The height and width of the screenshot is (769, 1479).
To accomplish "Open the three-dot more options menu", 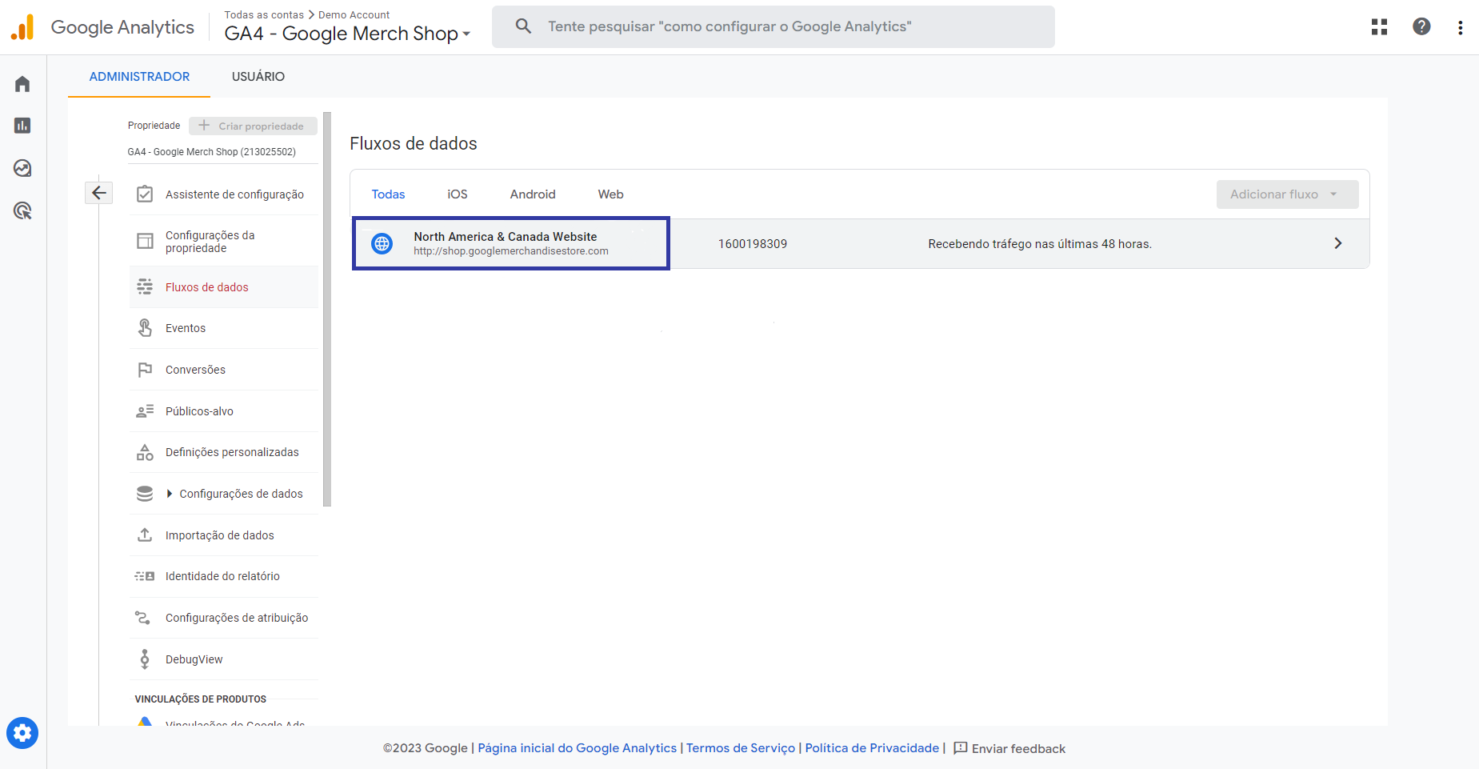I will [1461, 27].
